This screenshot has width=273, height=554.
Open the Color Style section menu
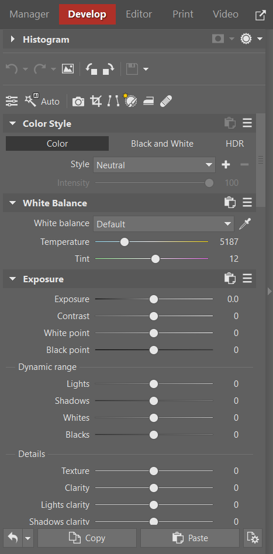[x=247, y=123]
